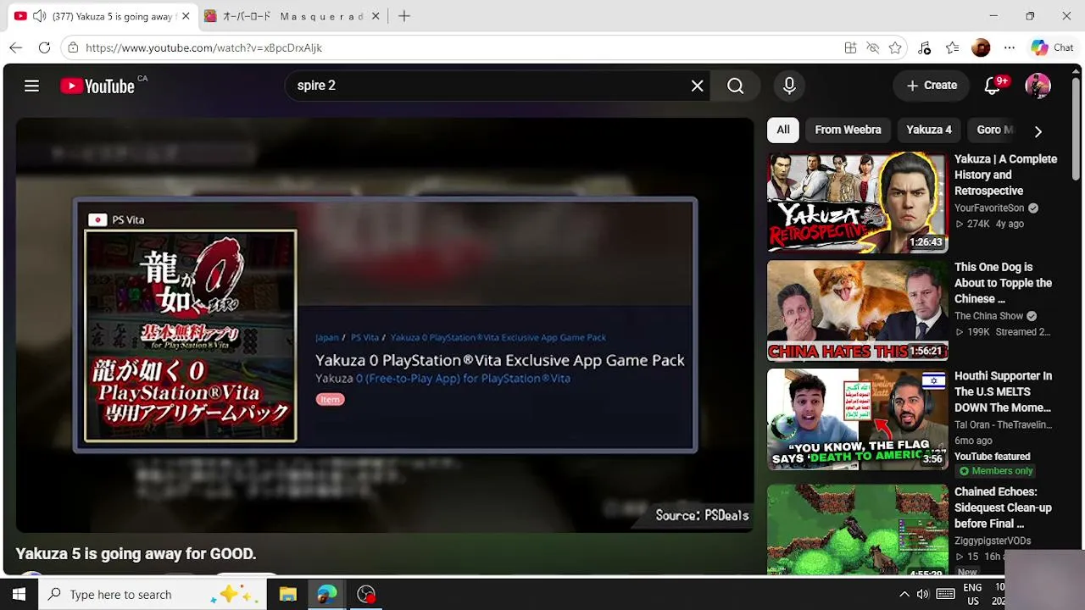Start voice search with the microphone

click(789, 86)
